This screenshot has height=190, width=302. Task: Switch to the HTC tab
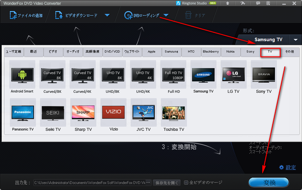pos(191,52)
